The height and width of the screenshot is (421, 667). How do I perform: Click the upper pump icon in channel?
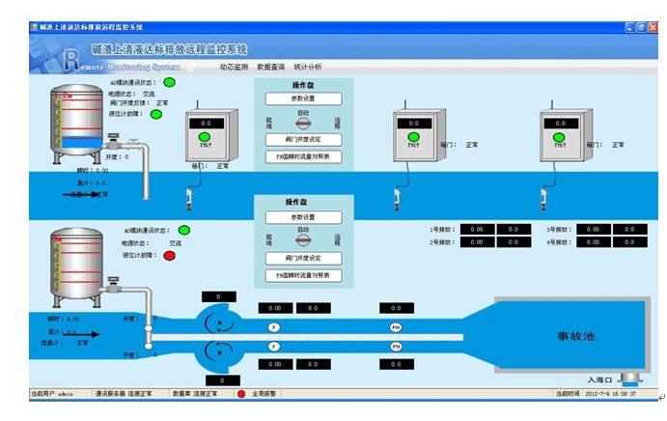click(221, 321)
